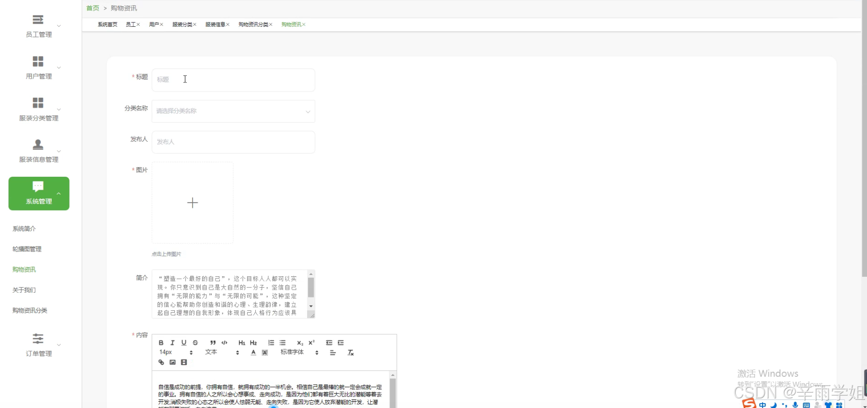
Task: Apply subscript formatting
Action: (x=300, y=343)
